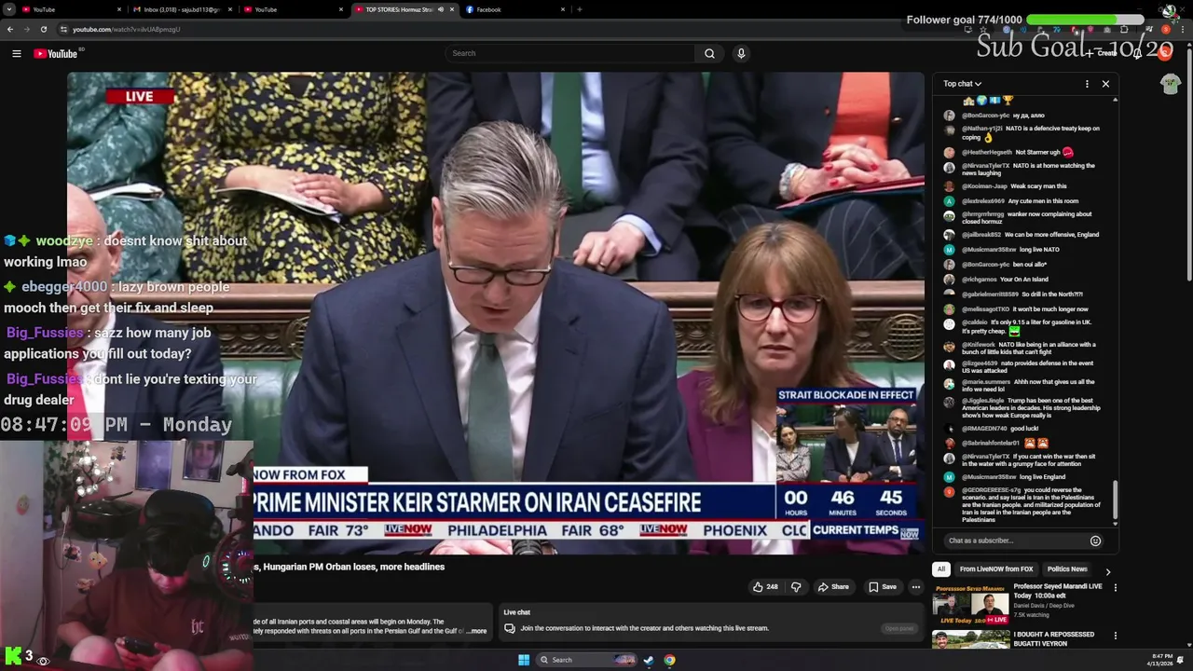Click the follower goal progress bar
The width and height of the screenshot is (1193, 671).
tap(1085, 20)
